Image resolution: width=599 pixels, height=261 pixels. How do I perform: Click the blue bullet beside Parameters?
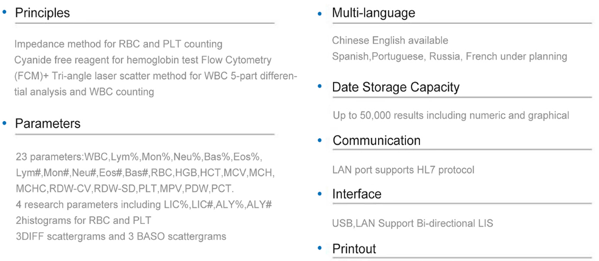coord(4,123)
